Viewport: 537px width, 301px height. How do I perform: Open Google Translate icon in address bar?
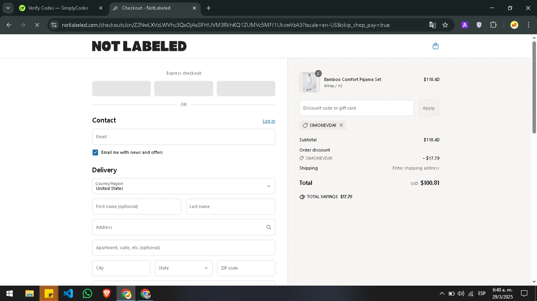[x=432, y=25]
